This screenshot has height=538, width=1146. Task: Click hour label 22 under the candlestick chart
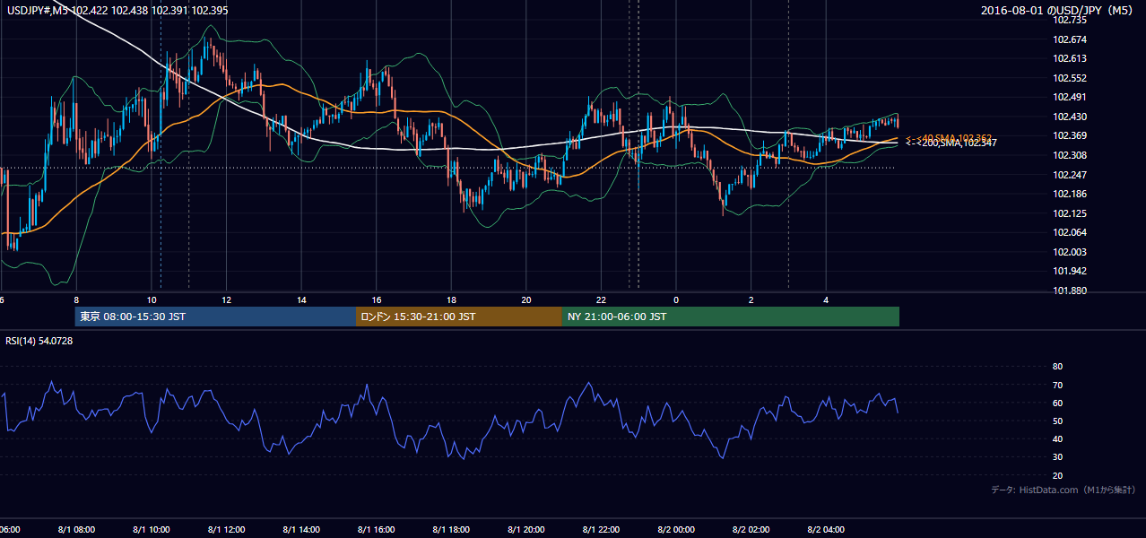coord(601,299)
